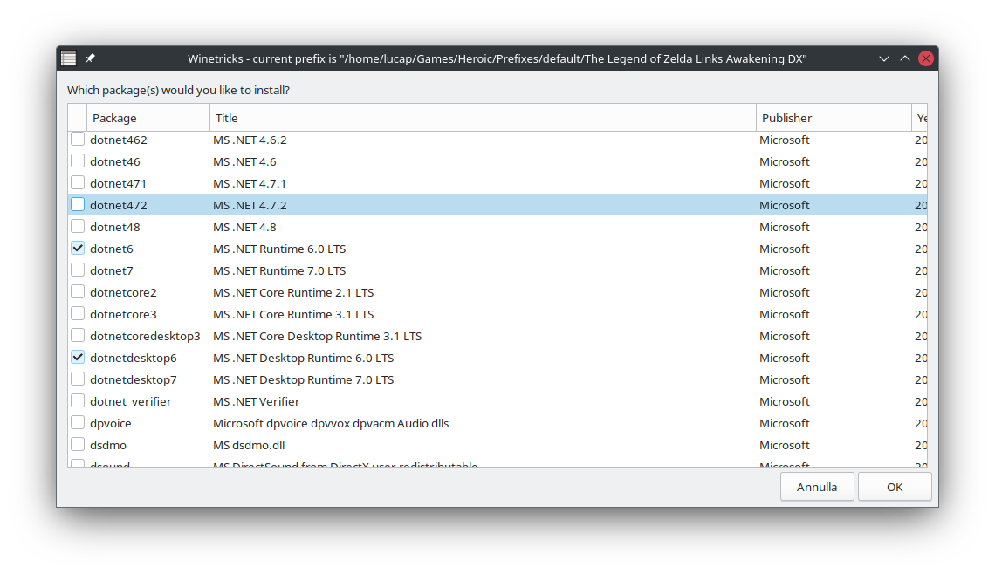The width and height of the screenshot is (995, 574).
Task: Check the dotnet46 checkbox
Action: [78, 161]
